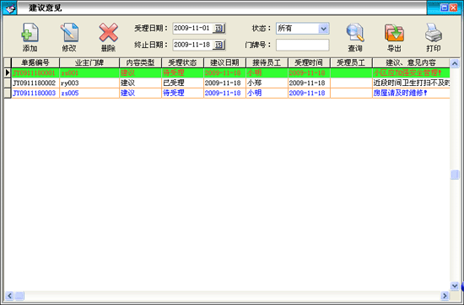Screen dimensions: 464x305
Task: Click row selector for JY0911180002
Action: (8, 83)
